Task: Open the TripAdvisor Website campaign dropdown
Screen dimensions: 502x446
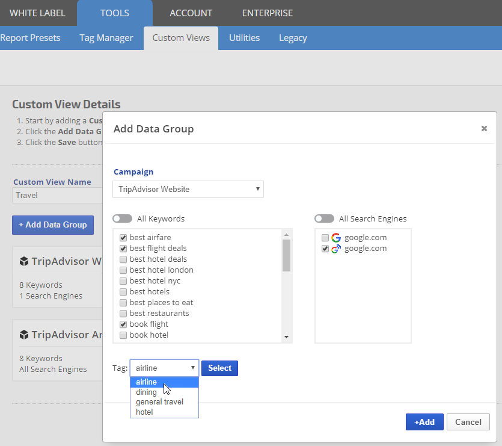Action: click(x=188, y=190)
